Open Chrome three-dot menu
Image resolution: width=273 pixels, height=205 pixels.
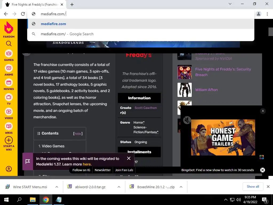point(267,14)
